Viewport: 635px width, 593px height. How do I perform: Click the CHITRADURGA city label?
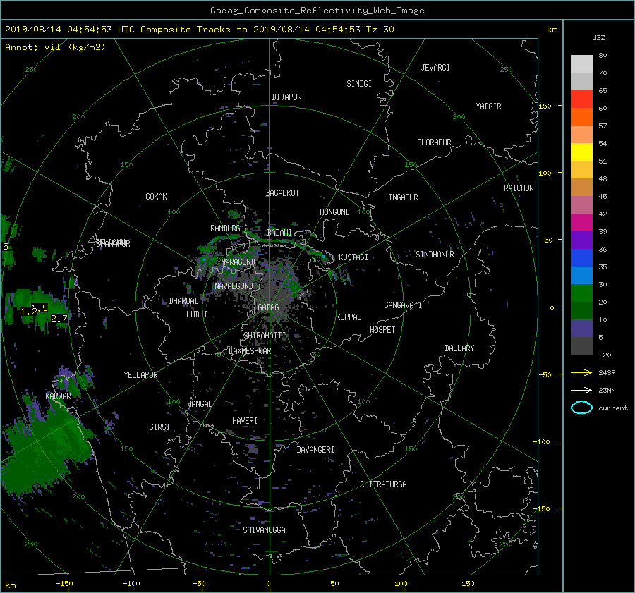pyautogui.click(x=383, y=484)
